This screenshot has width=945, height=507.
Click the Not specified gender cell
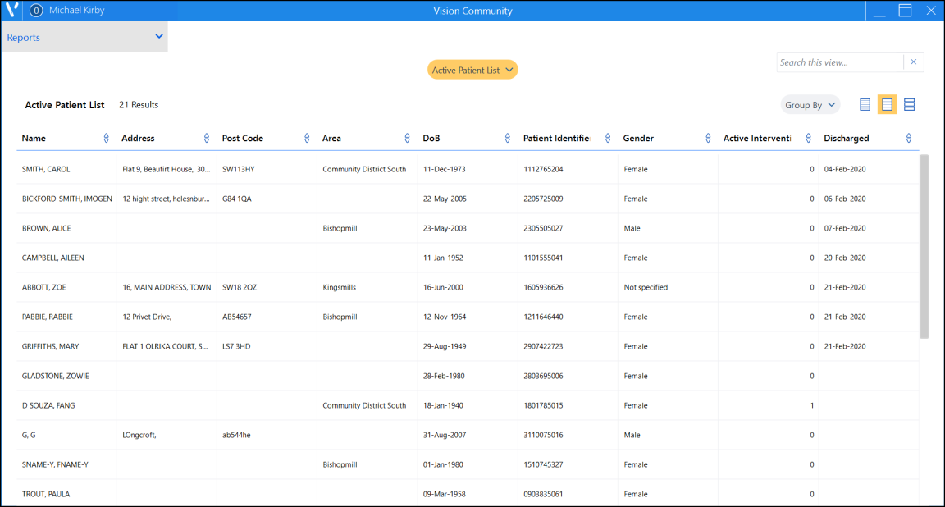pyautogui.click(x=646, y=288)
